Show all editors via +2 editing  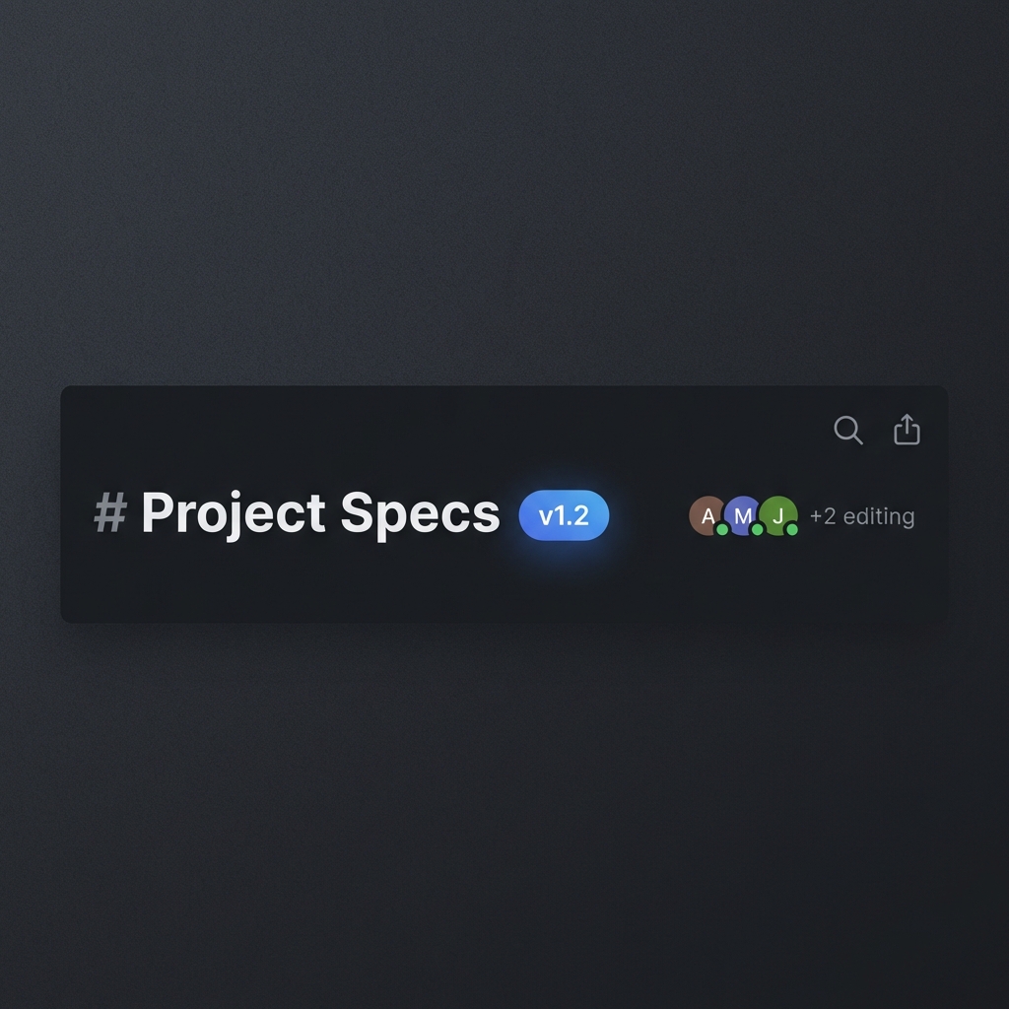pos(862,516)
